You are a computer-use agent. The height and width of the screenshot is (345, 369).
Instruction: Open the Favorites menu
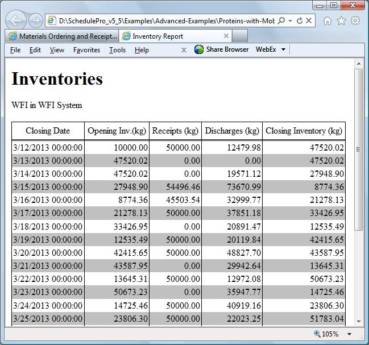click(x=86, y=50)
